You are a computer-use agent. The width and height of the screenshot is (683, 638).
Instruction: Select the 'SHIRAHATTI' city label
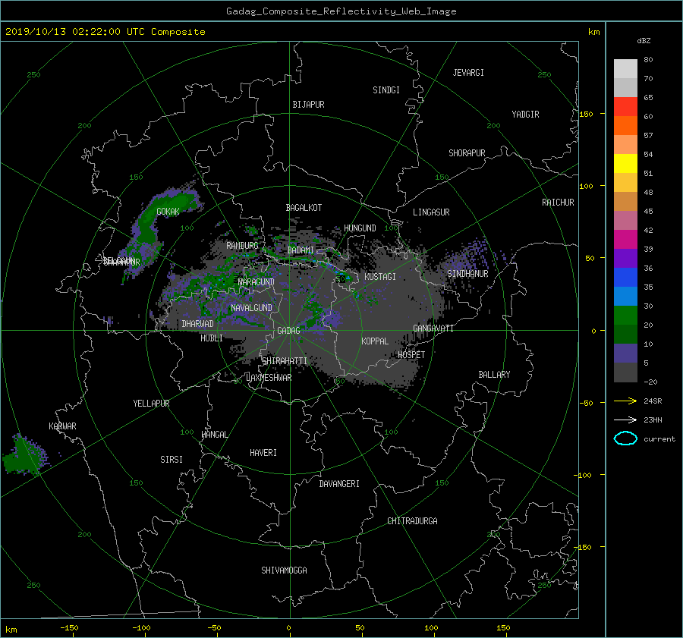tap(285, 361)
